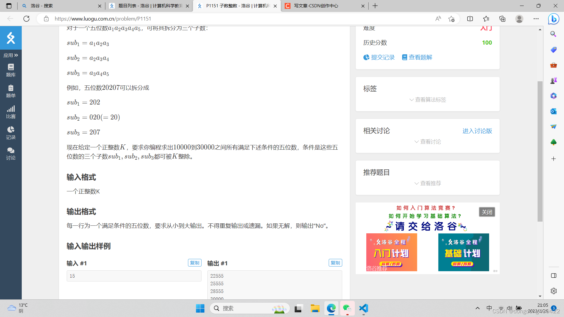Open 讨论 discussion in sidebar

tap(11, 154)
